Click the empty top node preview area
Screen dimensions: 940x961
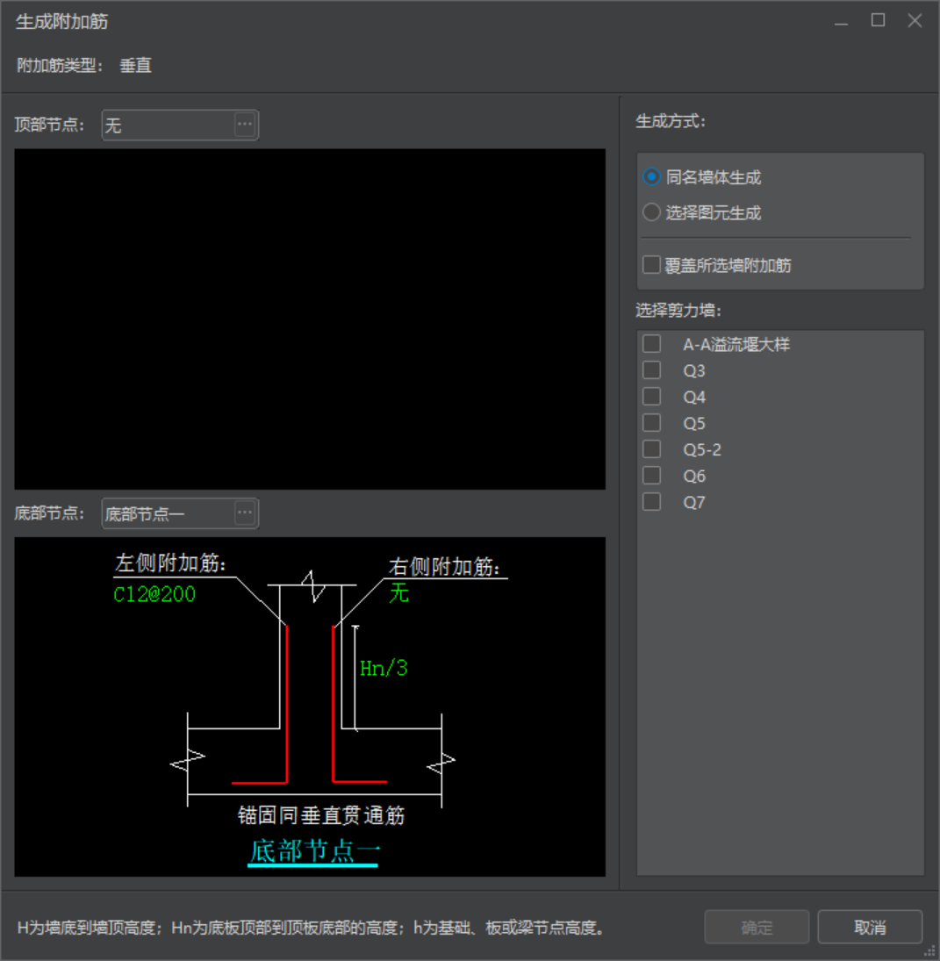point(310,319)
